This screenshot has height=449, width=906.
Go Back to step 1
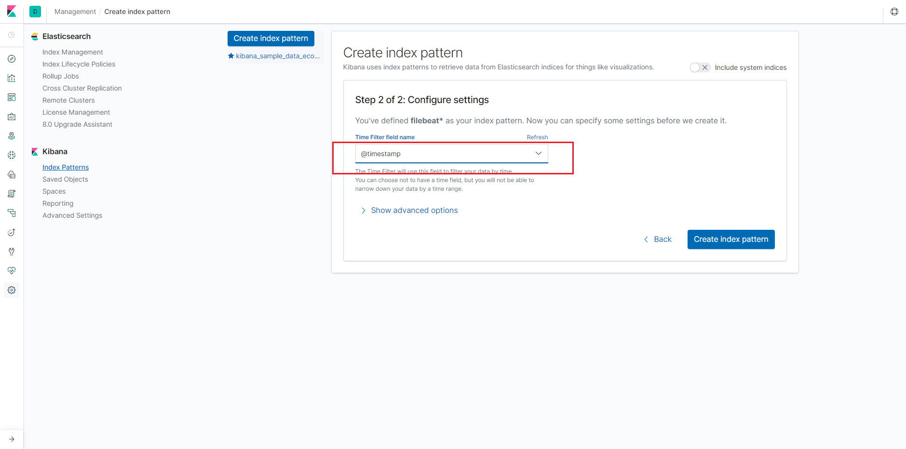658,239
